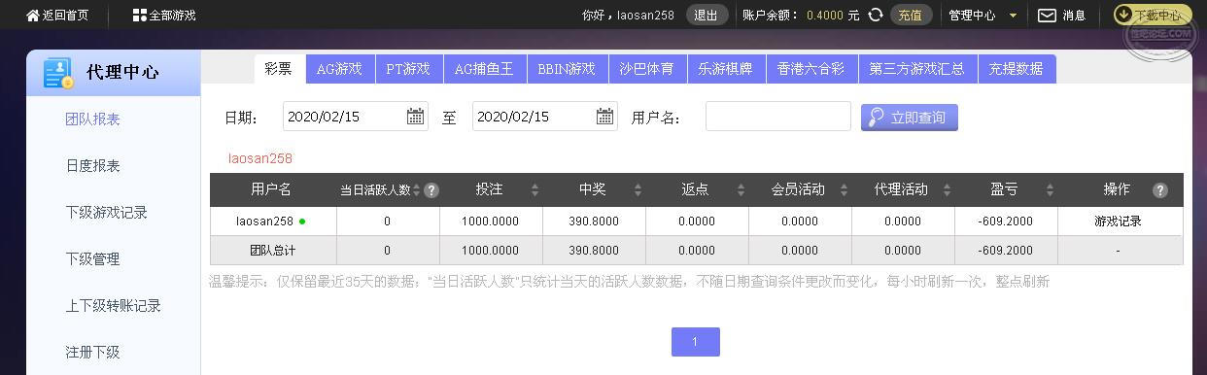This screenshot has height=375, width=1207.
Task: Focus the start date input field
Action: [356, 117]
